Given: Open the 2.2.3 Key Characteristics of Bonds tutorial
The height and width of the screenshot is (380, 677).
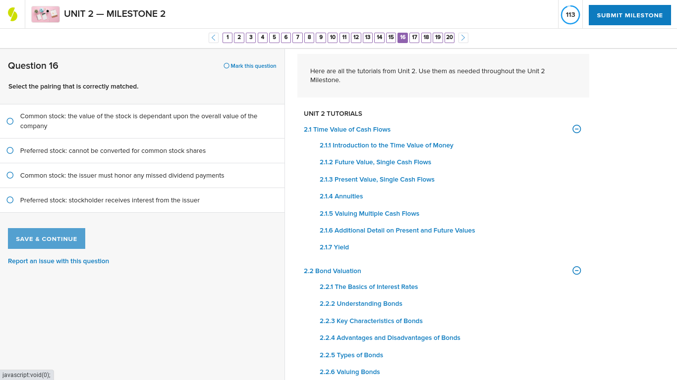Looking at the screenshot, I should [371, 321].
